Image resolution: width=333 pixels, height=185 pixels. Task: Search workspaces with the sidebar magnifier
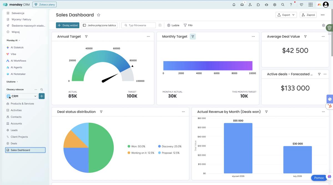point(42,90)
